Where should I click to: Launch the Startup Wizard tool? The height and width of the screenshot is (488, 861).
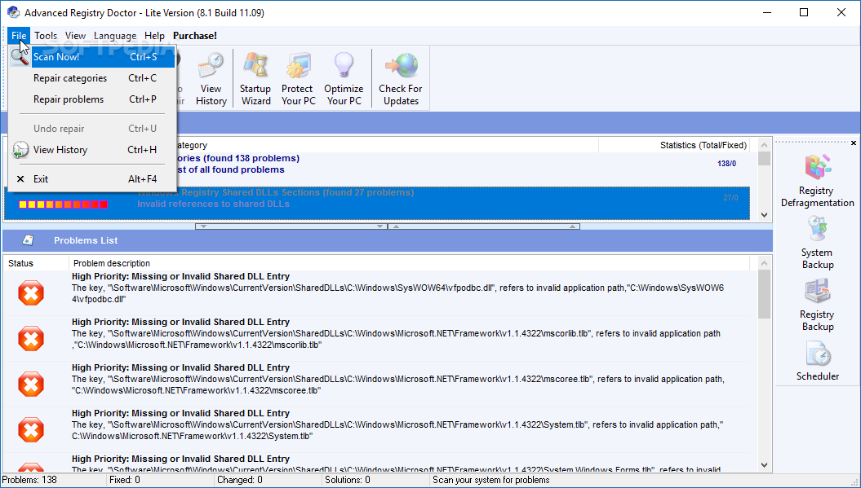(255, 78)
